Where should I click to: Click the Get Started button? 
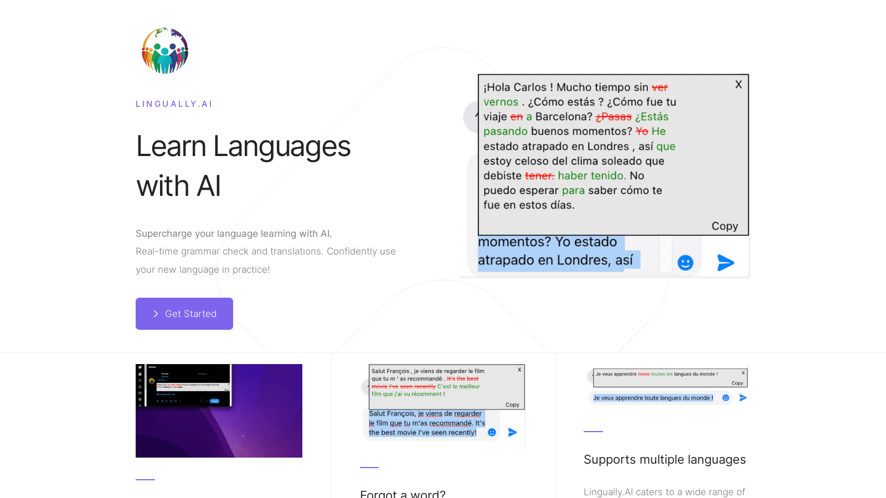pyautogui.click(x=184, y=314)
